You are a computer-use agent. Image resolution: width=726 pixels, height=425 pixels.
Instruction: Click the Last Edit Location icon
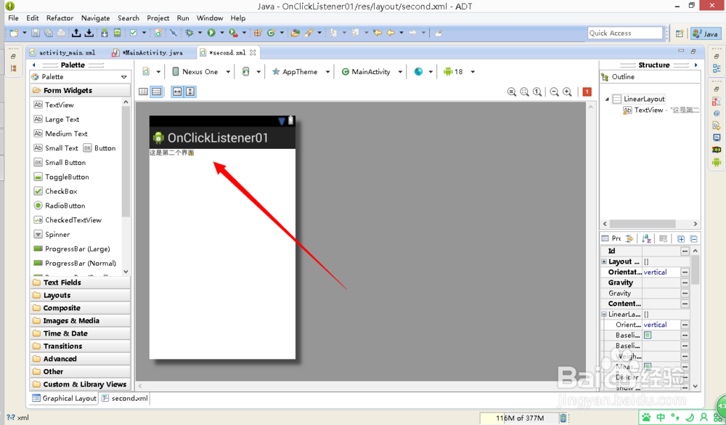tap(378, 33)
